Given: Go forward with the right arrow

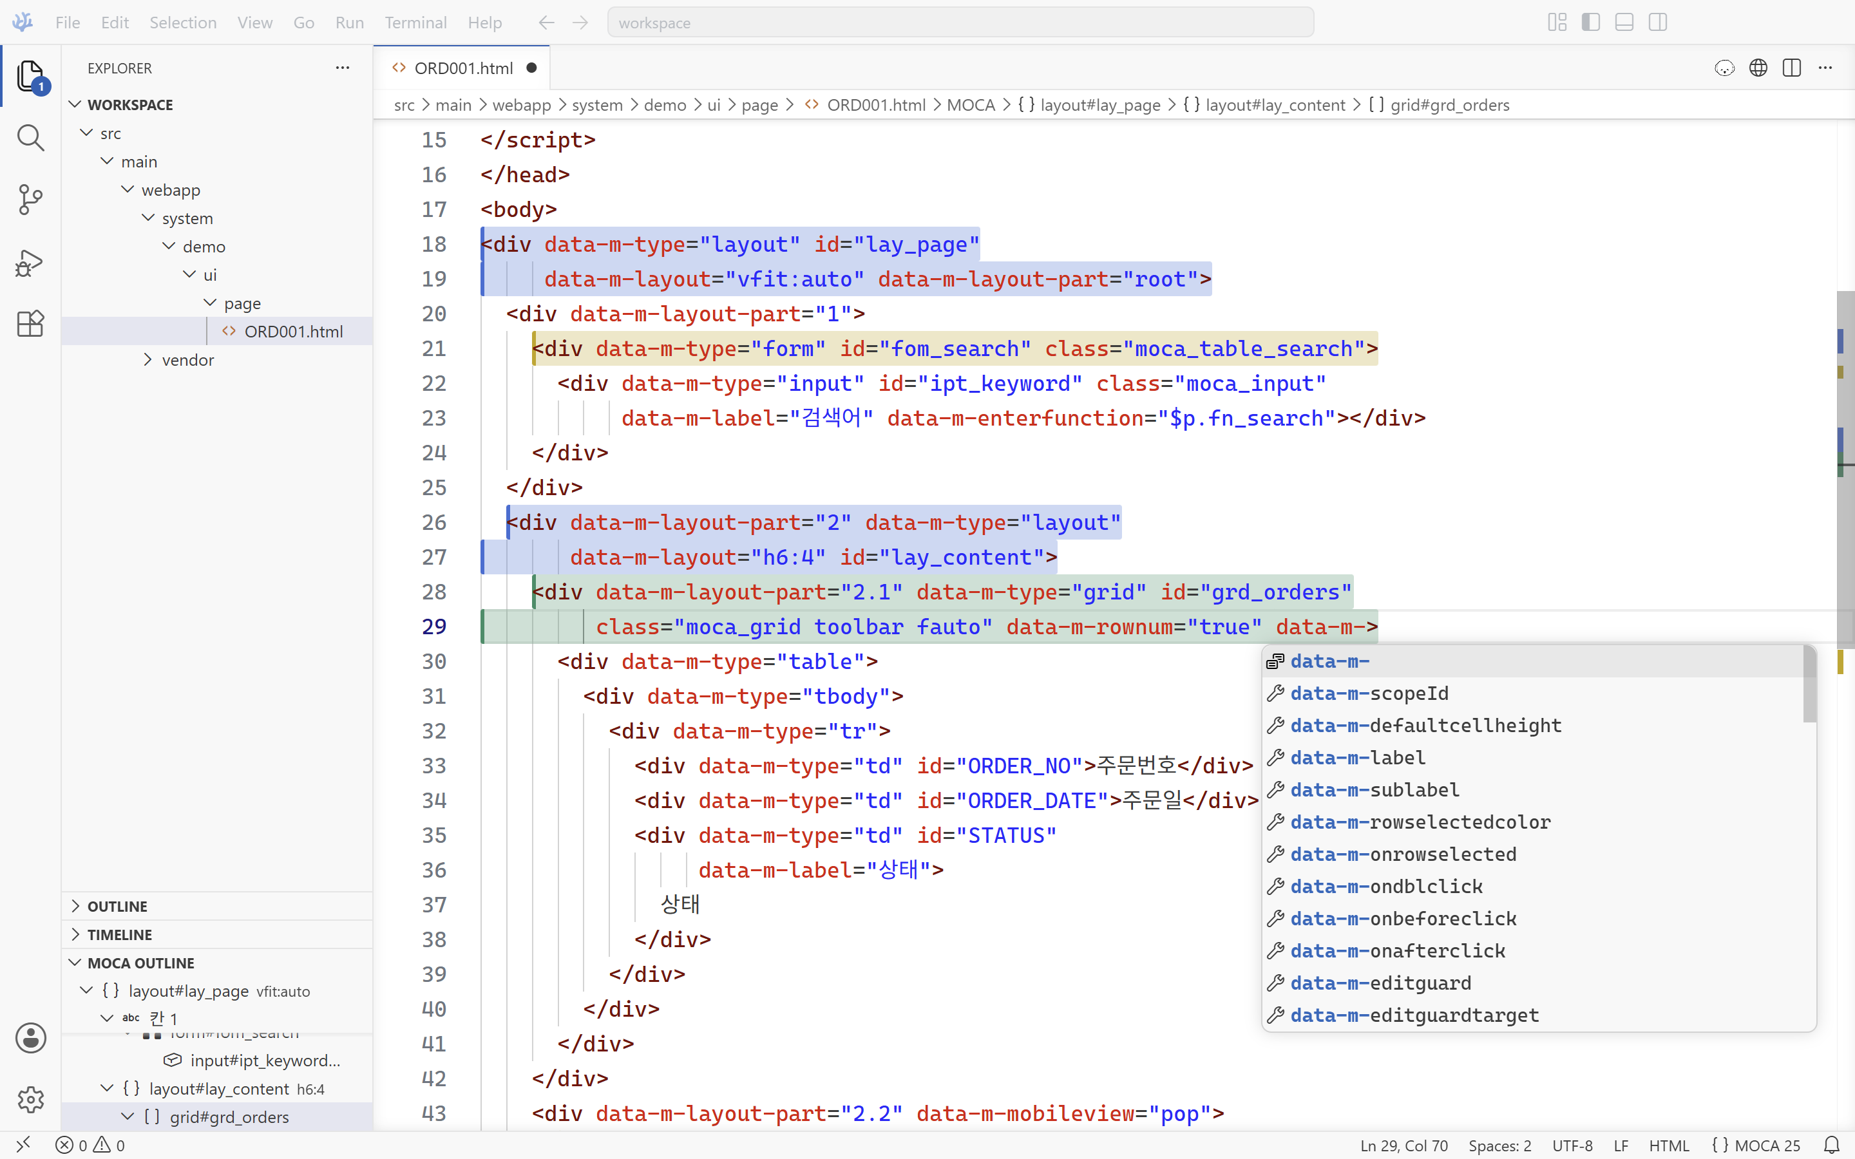Looking at the screenshot, I should pyautogui.click(x=580, y=23).
